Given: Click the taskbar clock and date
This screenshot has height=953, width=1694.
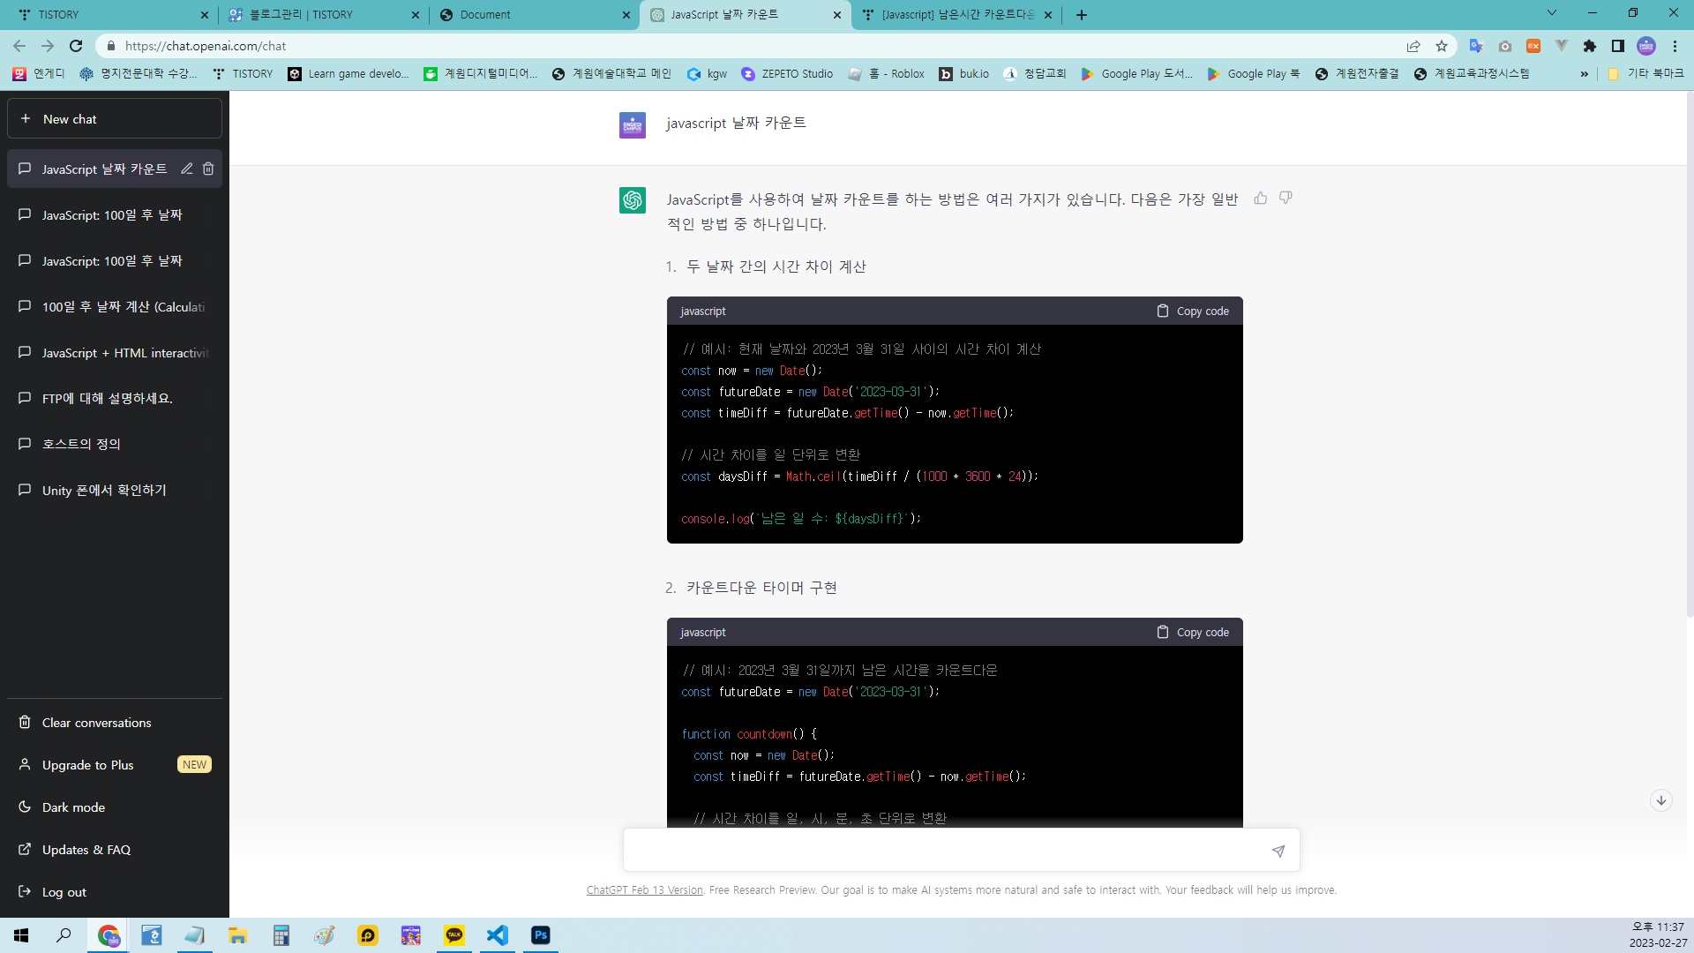Looking at the screenshot, I should point(1658,935).
